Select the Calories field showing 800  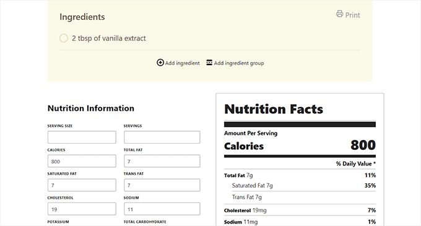[x=82, y=161]
